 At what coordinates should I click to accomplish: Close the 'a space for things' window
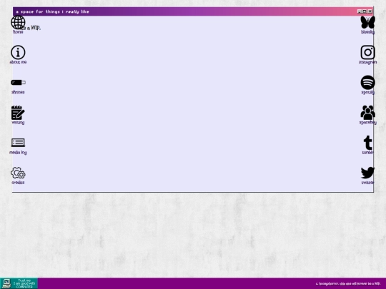click(370, 11)
